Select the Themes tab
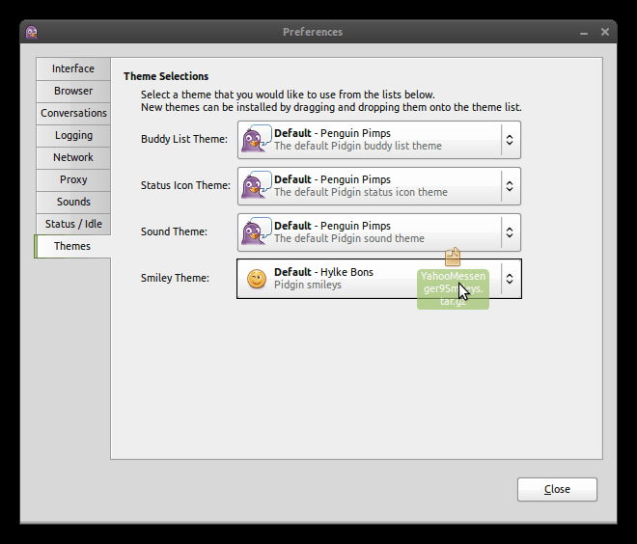 click(x=72, y=246)
